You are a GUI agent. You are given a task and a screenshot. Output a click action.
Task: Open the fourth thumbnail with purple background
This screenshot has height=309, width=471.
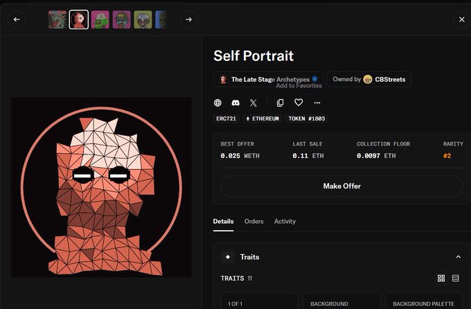pyautogui.click(x=122, y=19)
